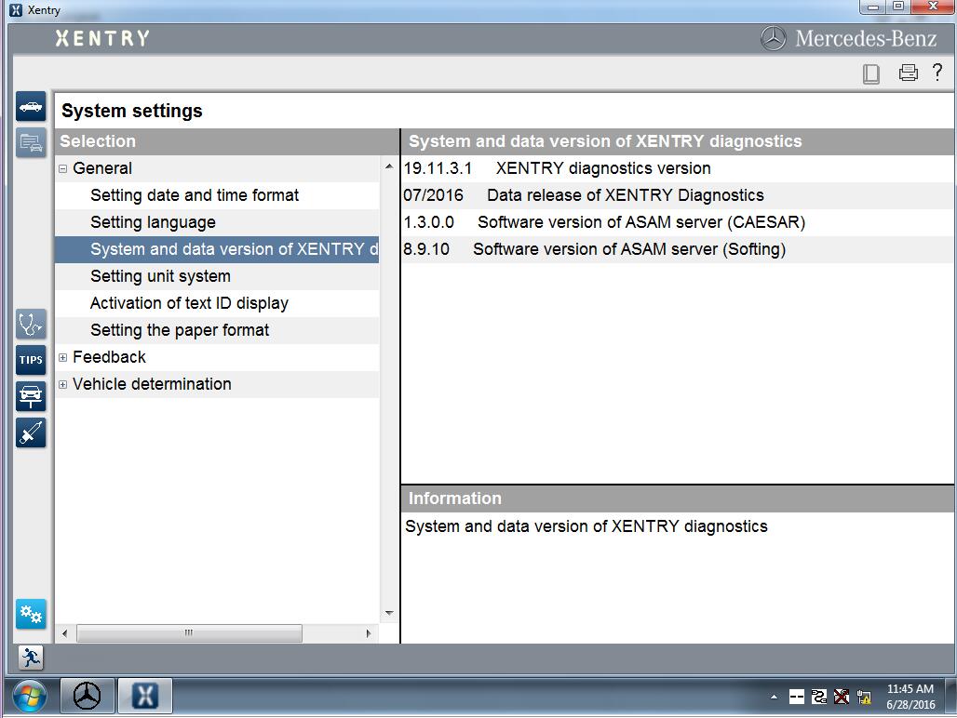957x718 pixels.
Task: Open the measuring probe tool icon
Action: (x=31, y=432)
